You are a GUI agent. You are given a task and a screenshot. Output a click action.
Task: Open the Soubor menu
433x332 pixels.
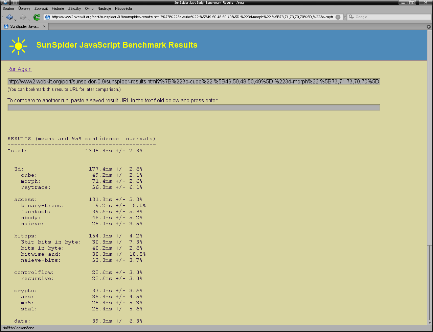[8, 8]
